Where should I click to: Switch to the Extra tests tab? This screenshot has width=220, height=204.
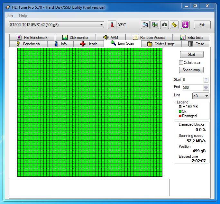pyautogui.click(x=191, y=37)
